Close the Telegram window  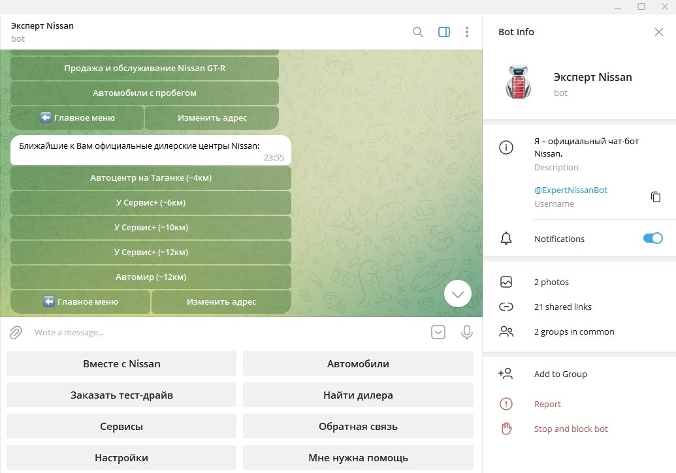(665, 7)
